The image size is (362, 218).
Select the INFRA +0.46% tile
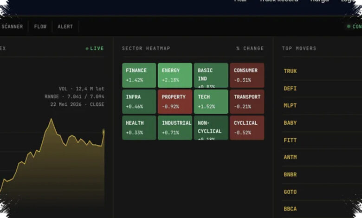tap(139, 102)
